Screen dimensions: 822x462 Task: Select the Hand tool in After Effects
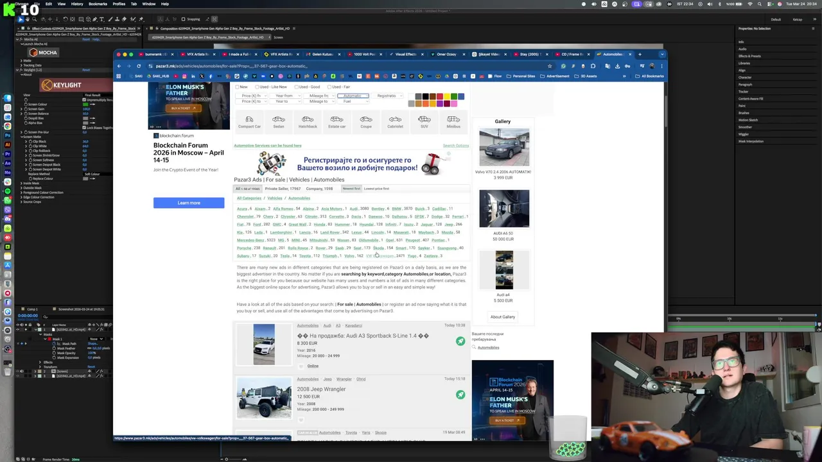pyautogui.click(x=29, y=19)
